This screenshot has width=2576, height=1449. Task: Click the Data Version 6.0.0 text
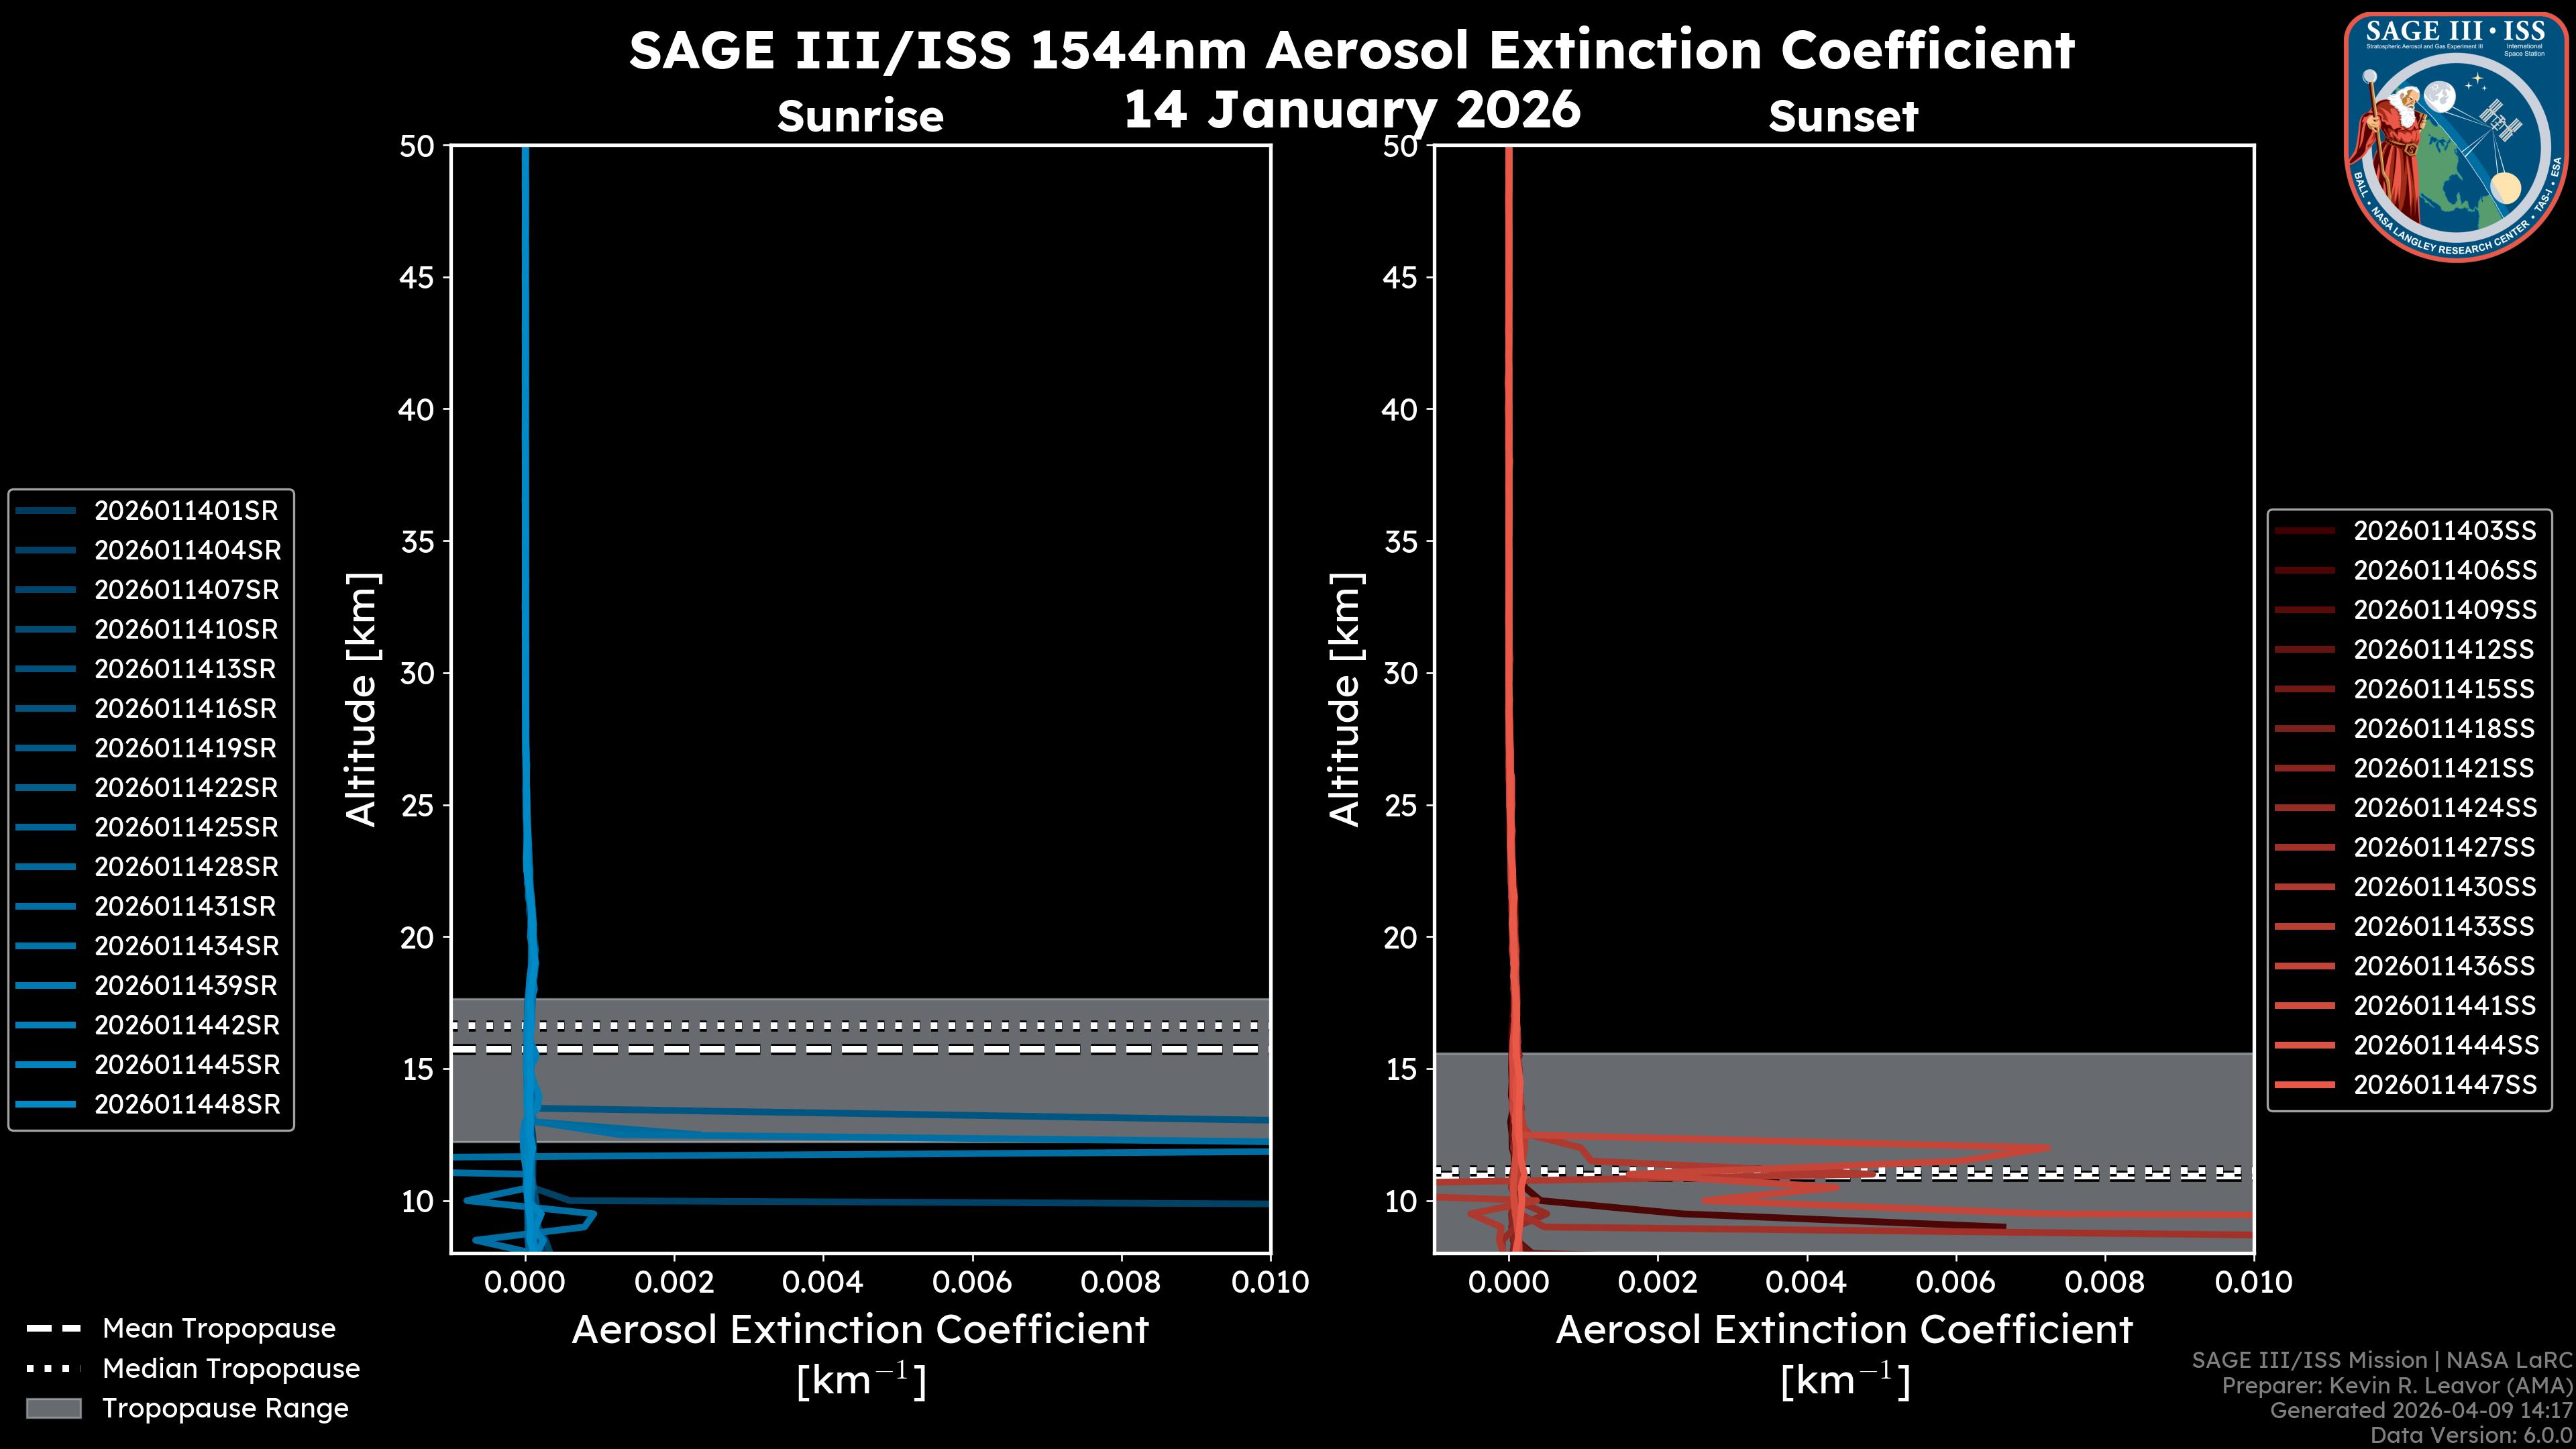tap(2471, 1435)
